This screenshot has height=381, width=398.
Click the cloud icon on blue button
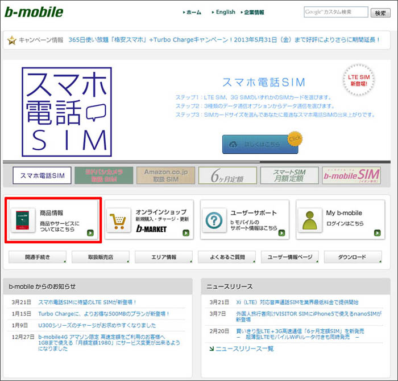[233, 144]
